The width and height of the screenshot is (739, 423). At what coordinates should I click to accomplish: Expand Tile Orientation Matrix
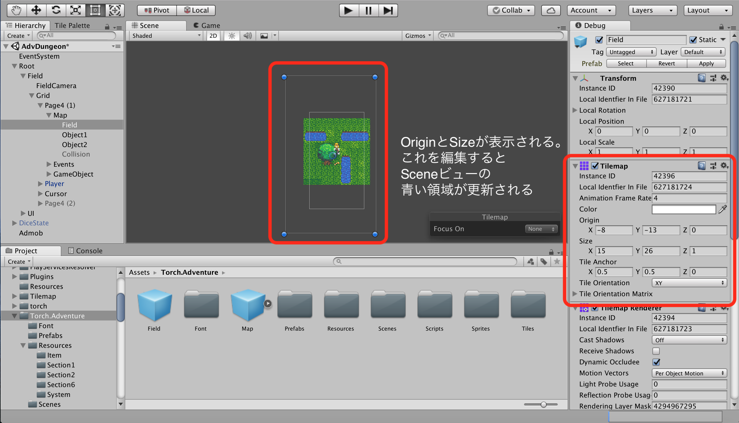pyautogui.click(x=575, y=294)
